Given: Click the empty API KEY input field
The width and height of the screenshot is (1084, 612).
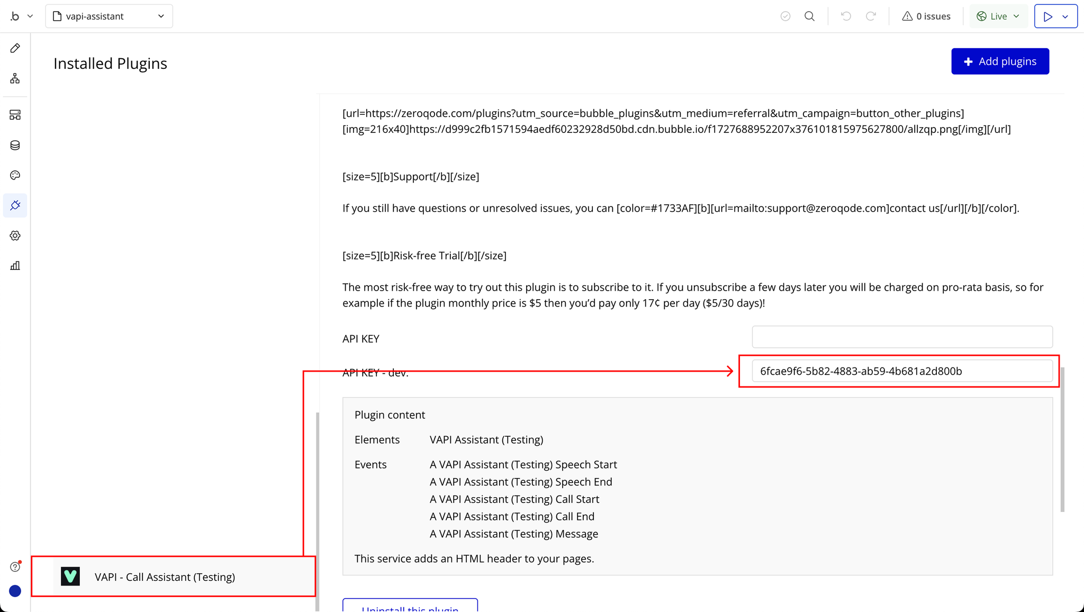Looking at the screenshot, I should [902, 337].
